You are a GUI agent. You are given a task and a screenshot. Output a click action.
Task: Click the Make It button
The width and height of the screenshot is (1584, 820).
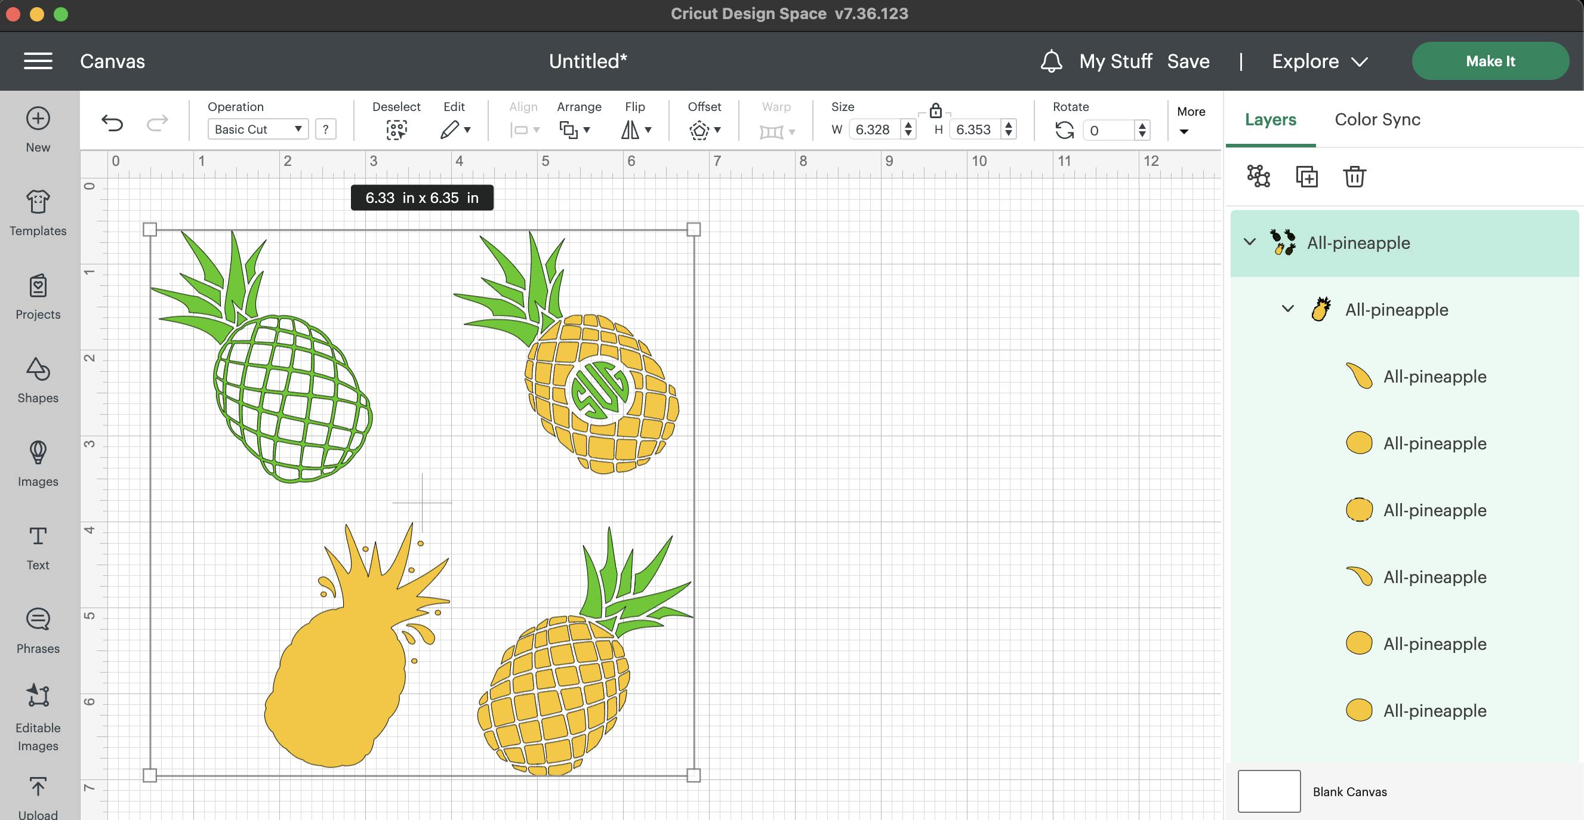point(1489,61)
